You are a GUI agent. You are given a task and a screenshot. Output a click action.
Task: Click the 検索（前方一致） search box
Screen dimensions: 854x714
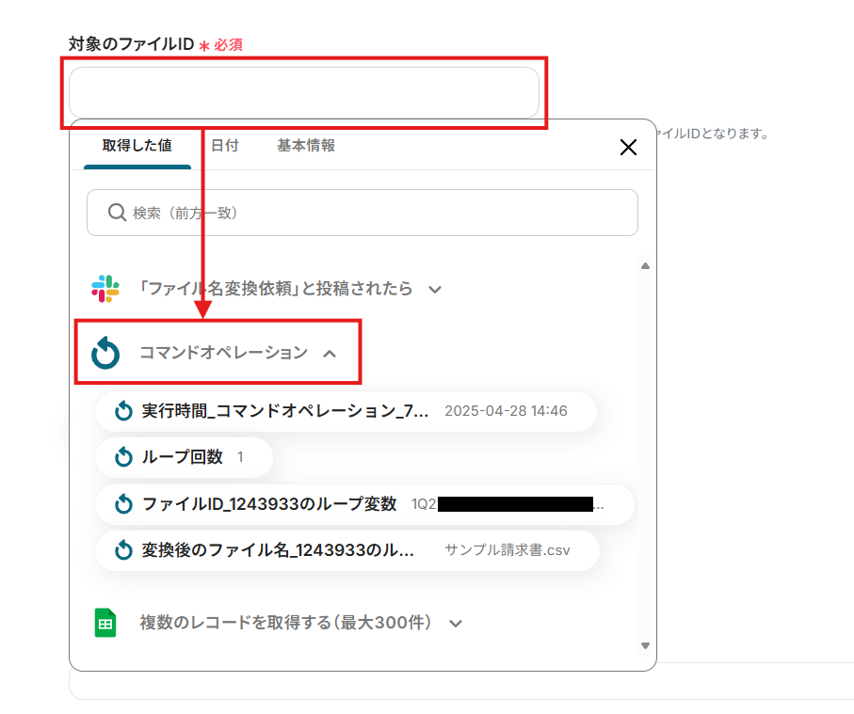pos(363,213)
